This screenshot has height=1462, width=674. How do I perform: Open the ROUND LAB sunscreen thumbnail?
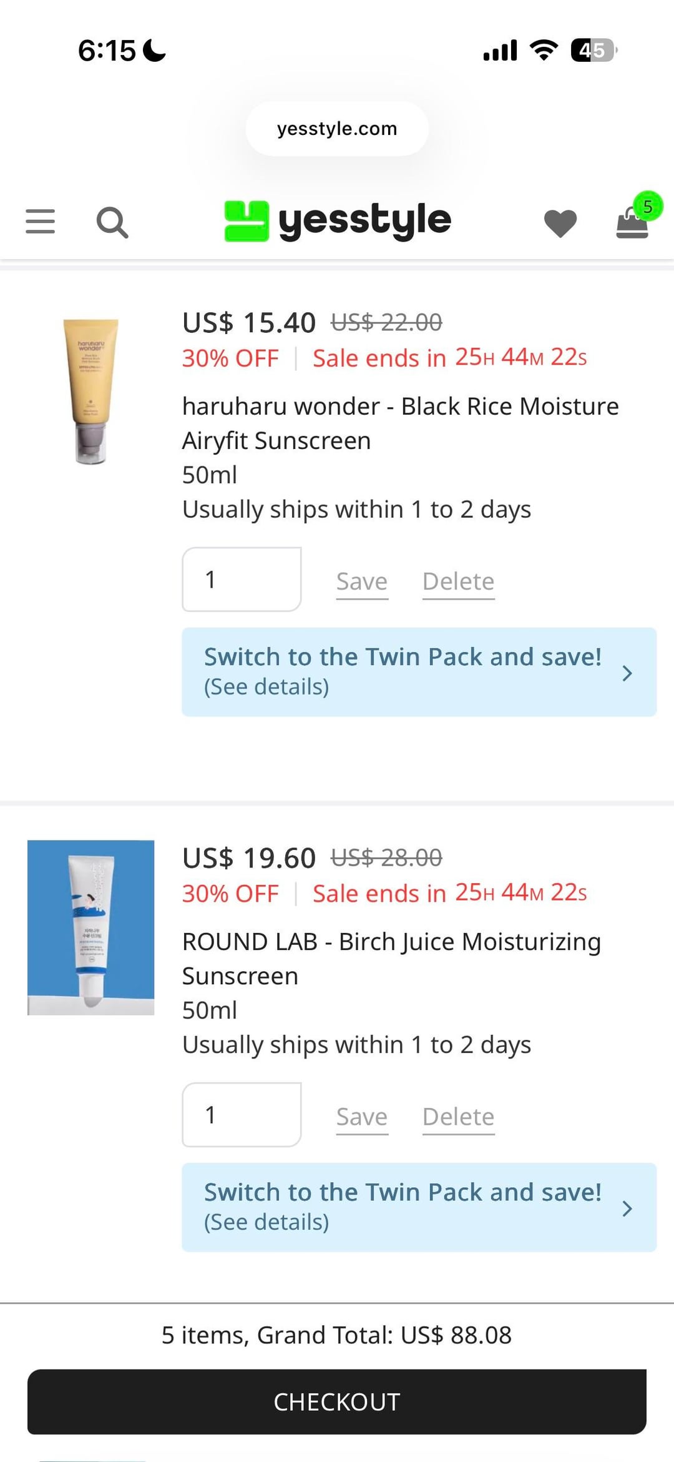91,927
